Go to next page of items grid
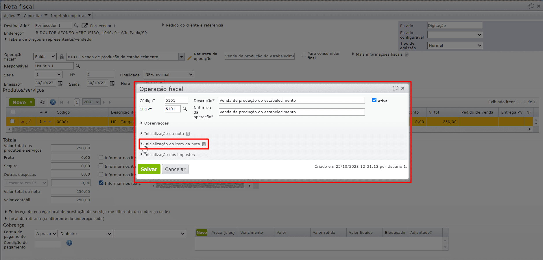 [104, 102]
